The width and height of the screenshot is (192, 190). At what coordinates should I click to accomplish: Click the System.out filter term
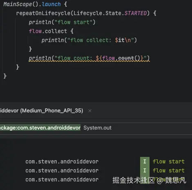click(x=98, y=128)
